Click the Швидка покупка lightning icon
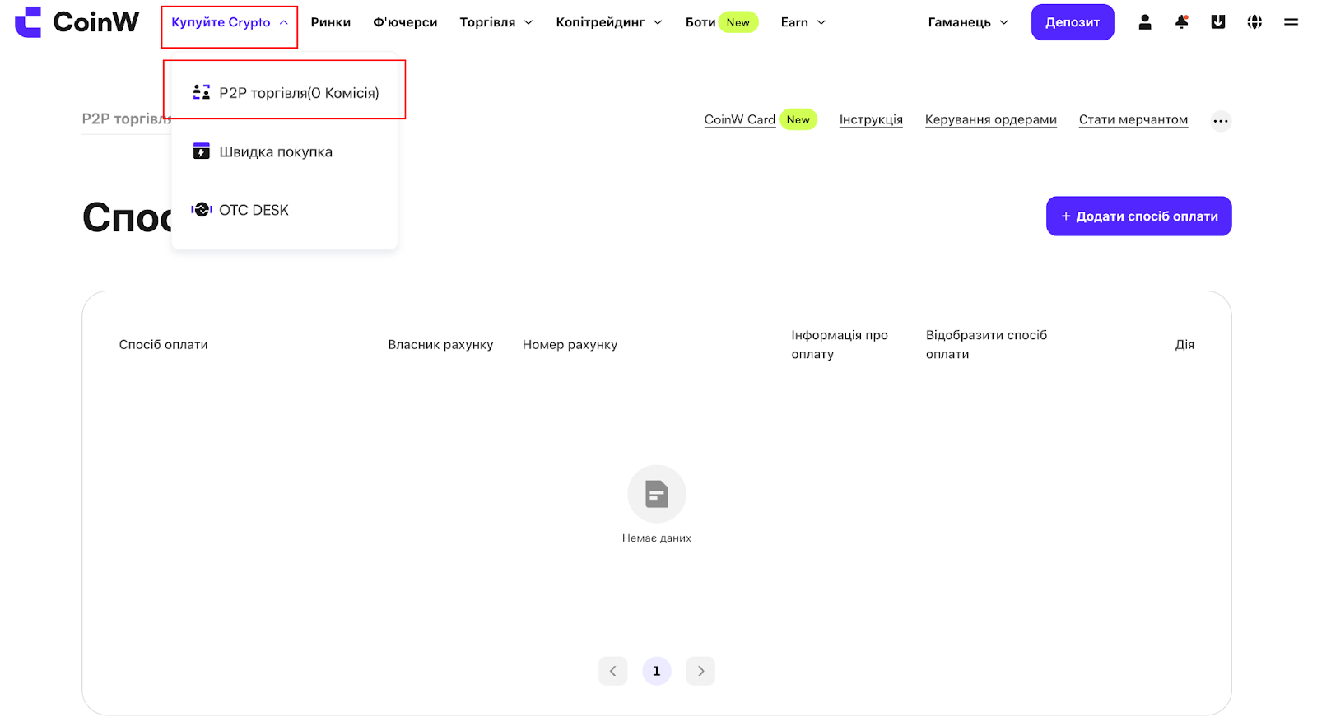 pyautogui.click(x=201, y=151)
